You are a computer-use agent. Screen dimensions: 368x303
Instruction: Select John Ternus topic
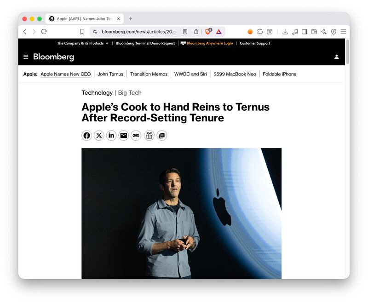coord(110,74)
